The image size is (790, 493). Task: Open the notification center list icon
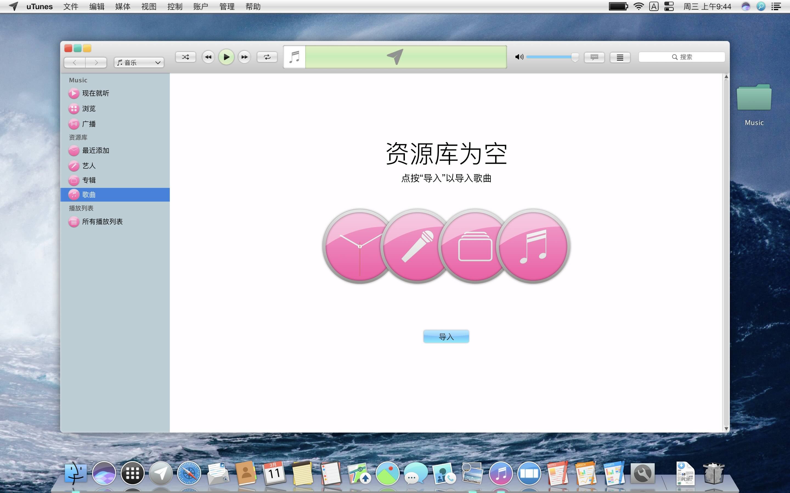pyautogui.click(x=776, y=7)
